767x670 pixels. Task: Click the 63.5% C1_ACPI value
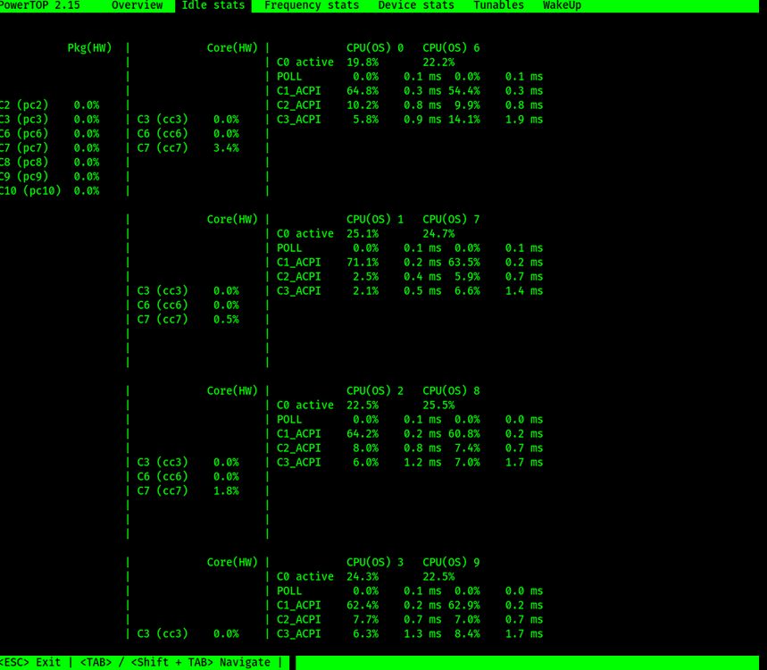coord(464,263)
